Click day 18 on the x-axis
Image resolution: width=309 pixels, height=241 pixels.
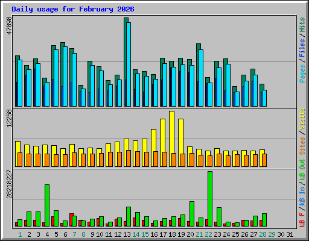[x=172, y=234]
